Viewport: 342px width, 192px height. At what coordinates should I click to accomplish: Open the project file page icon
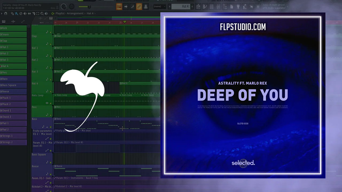(232, 7)
